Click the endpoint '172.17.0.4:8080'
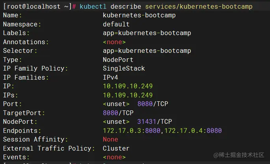Viewport: 270px width, 164px height. coord(193,130)
